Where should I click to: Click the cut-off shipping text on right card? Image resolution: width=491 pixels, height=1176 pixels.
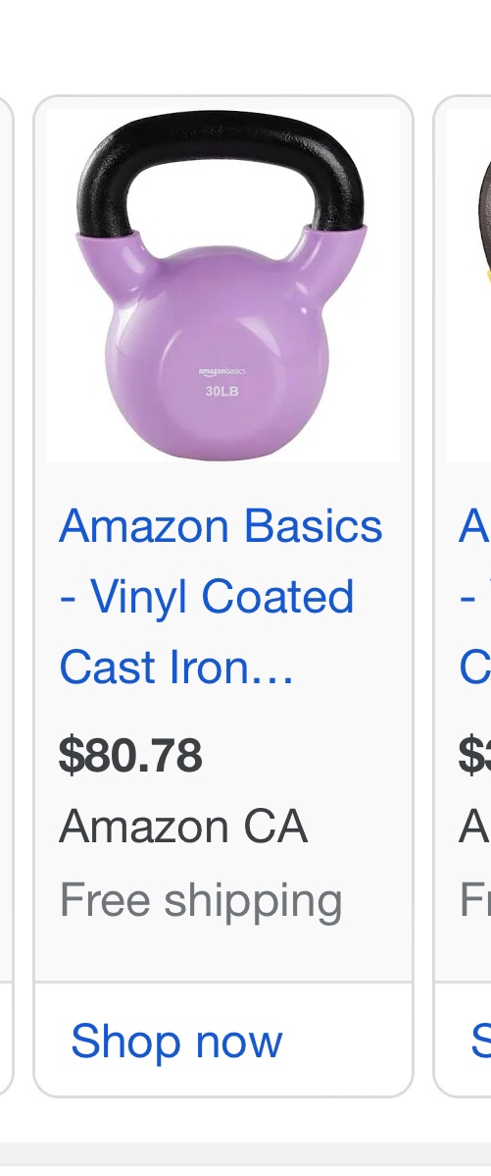click(x=474, y=898)
